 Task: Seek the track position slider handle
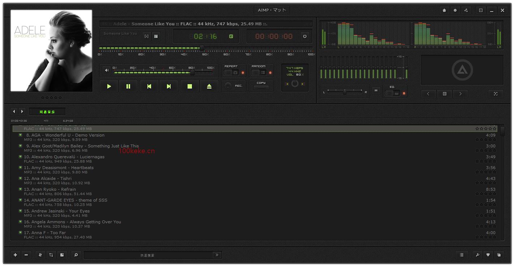point(202,48)
